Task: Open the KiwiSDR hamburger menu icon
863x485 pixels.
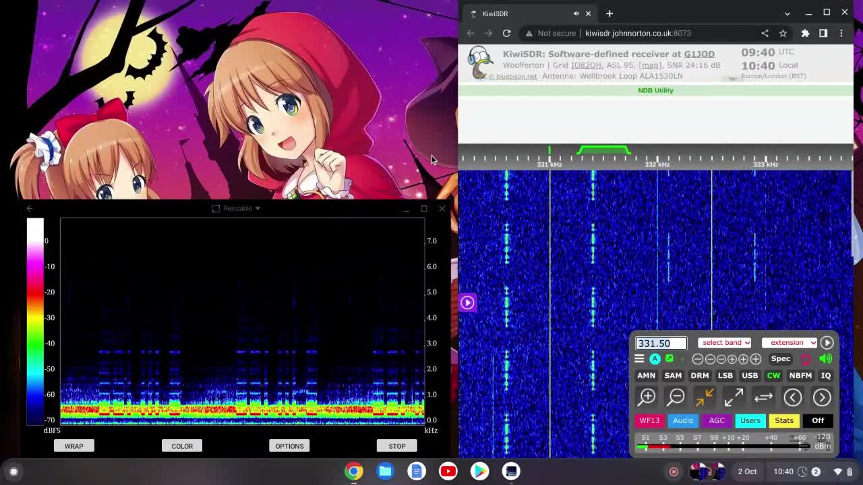Action: tap(639, 359)
